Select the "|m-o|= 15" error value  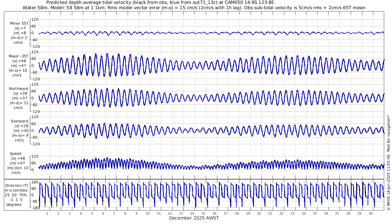point(18,70)
